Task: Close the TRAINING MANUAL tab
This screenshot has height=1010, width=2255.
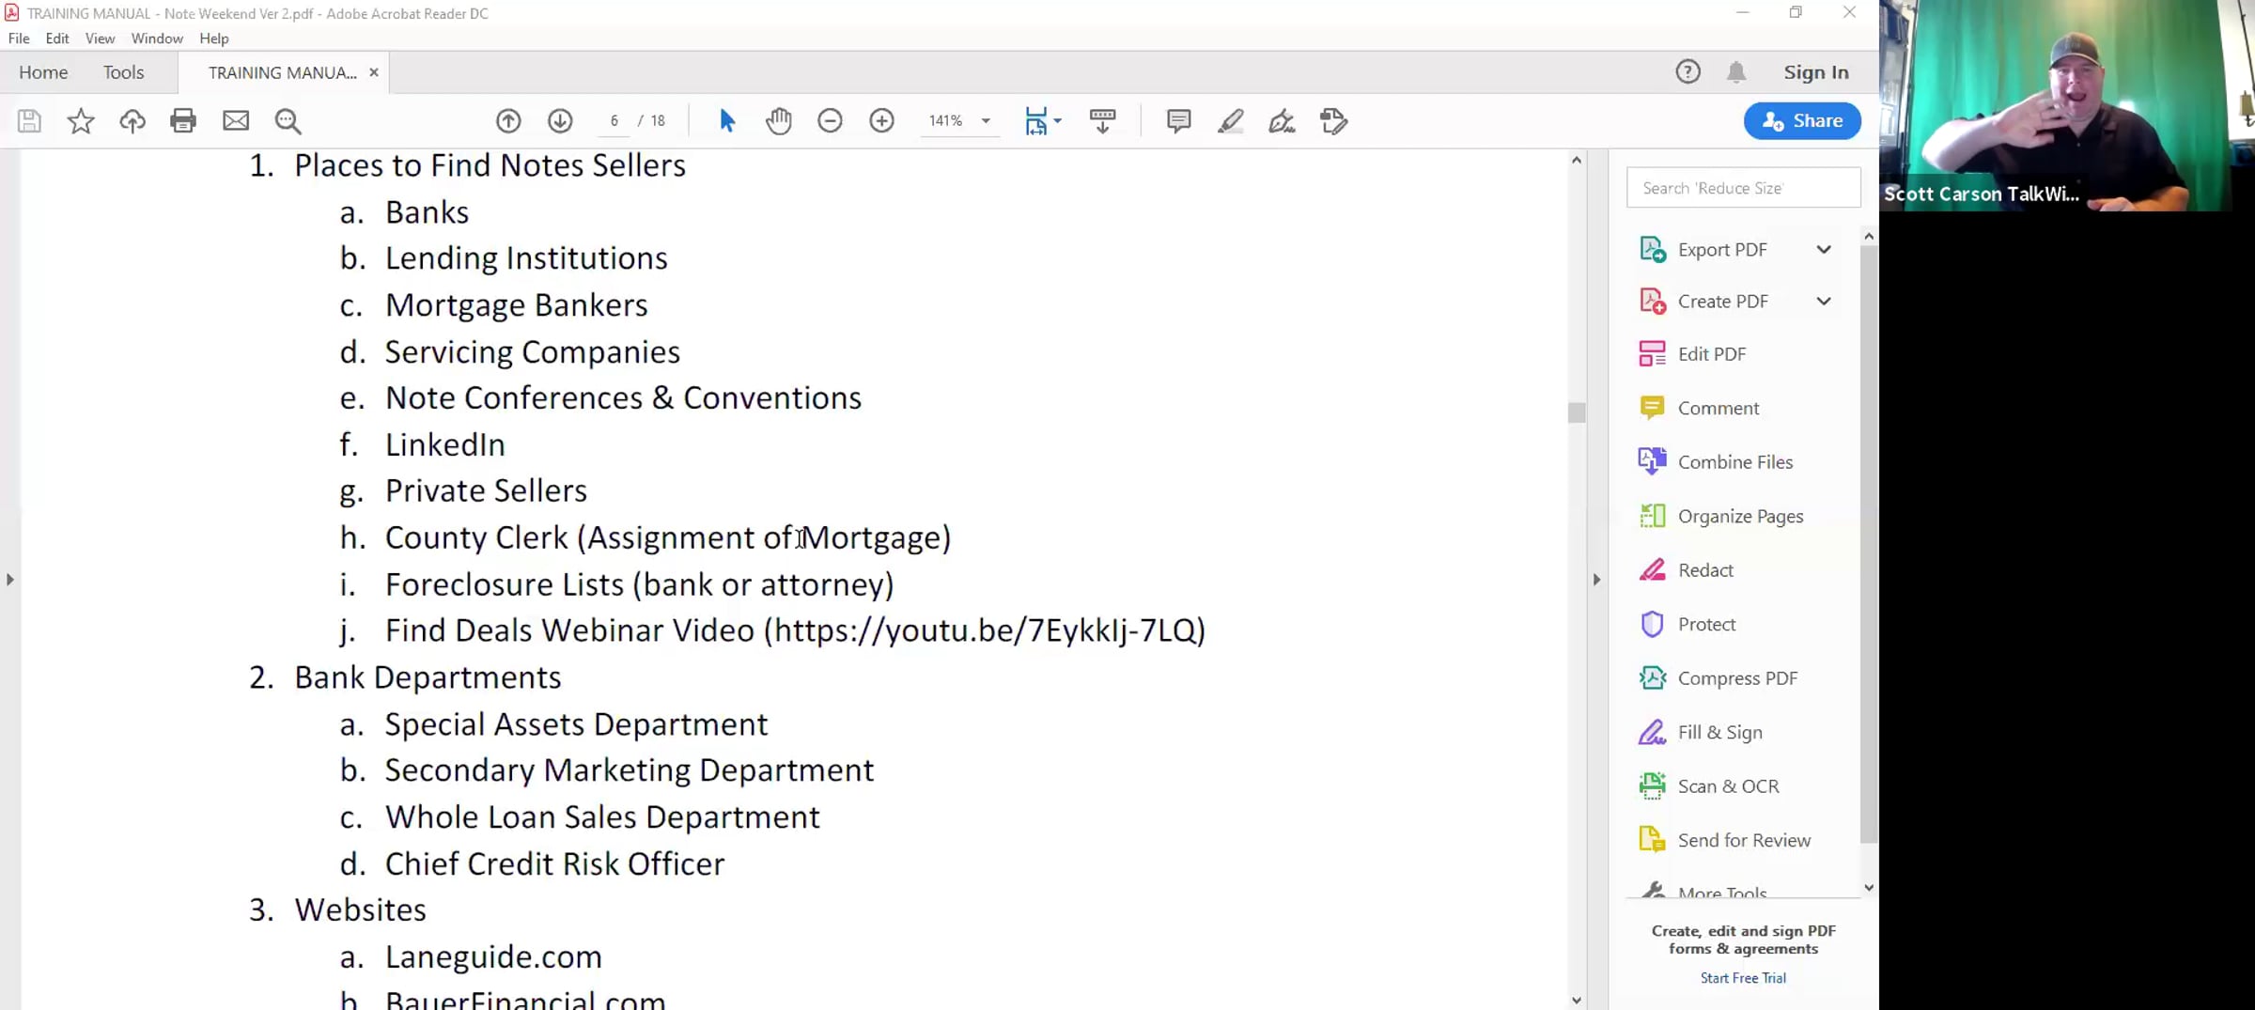Action: pyautogui.click(x=374, y=72)
